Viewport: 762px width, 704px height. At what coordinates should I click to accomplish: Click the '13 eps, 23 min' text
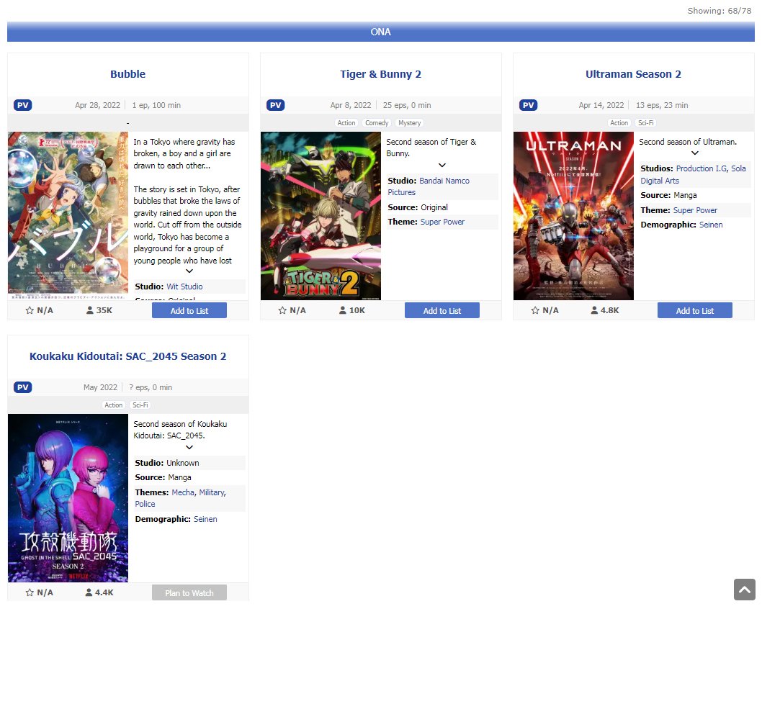point(662,105)
